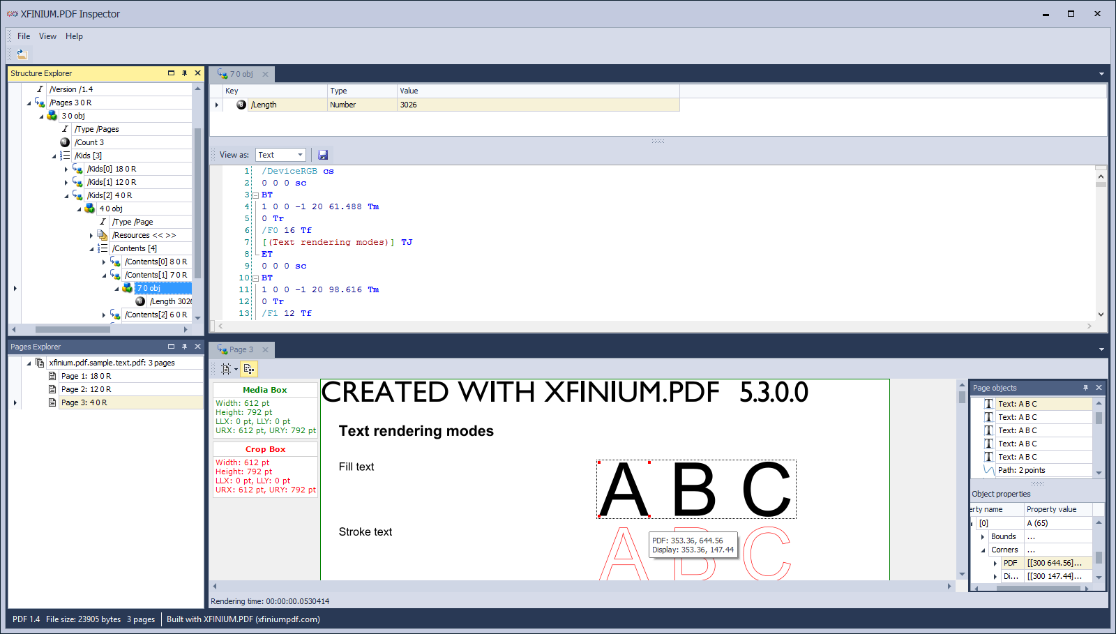Expand the Bounds property row
The width and height of the screenshot is (1116, 634).
983,536
